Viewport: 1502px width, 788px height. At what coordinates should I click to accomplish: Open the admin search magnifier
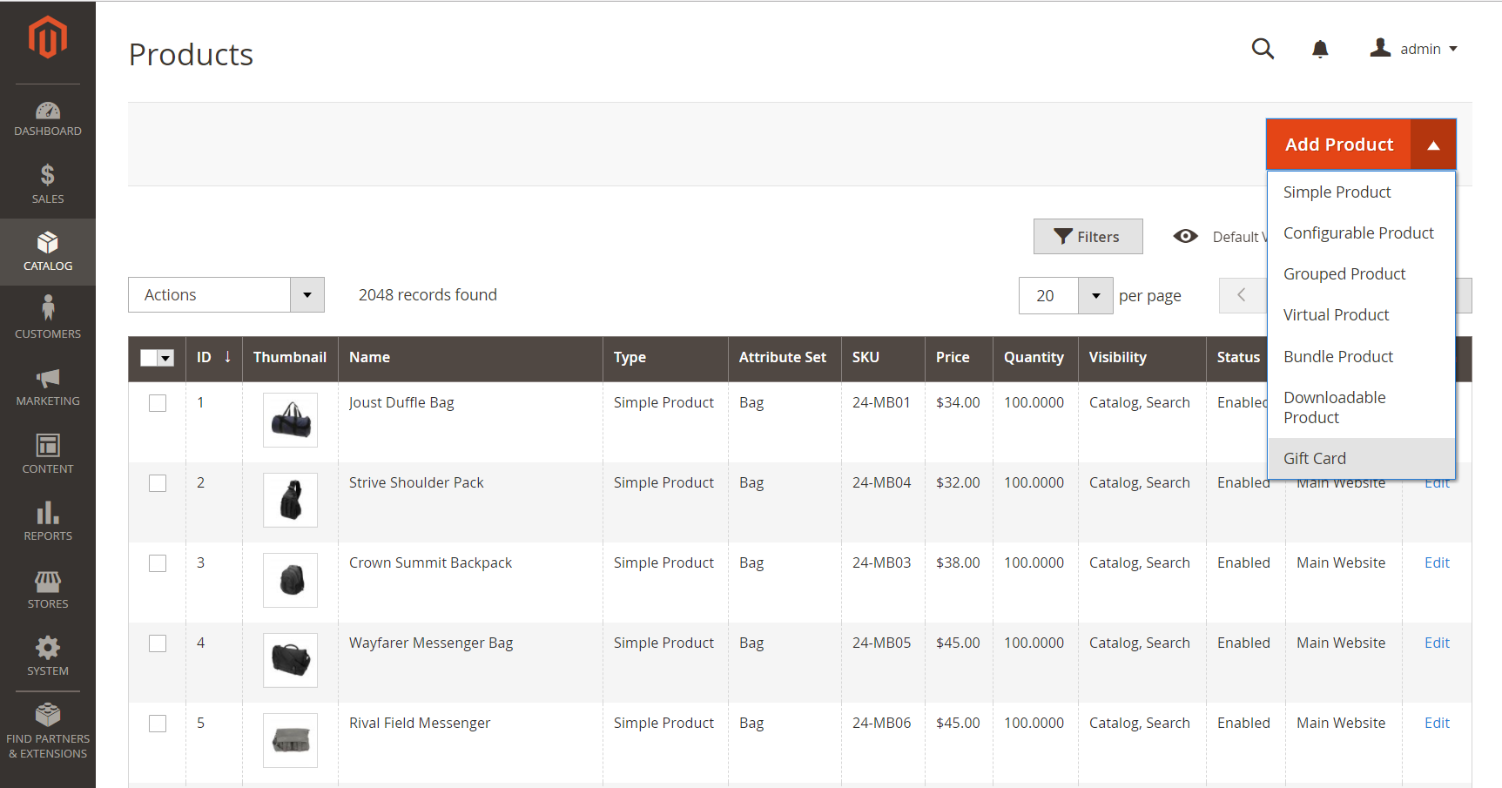(1263, 49)
